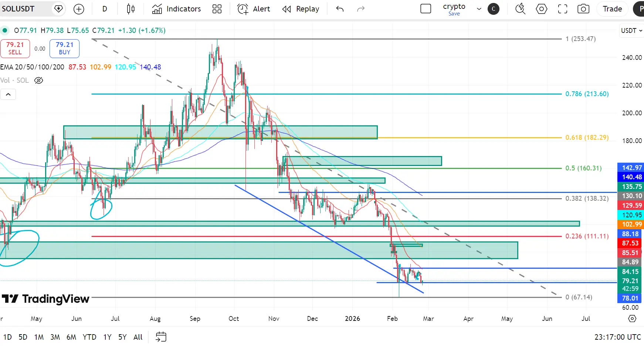Undo the last chart action
644x346 pixels.
340,9
